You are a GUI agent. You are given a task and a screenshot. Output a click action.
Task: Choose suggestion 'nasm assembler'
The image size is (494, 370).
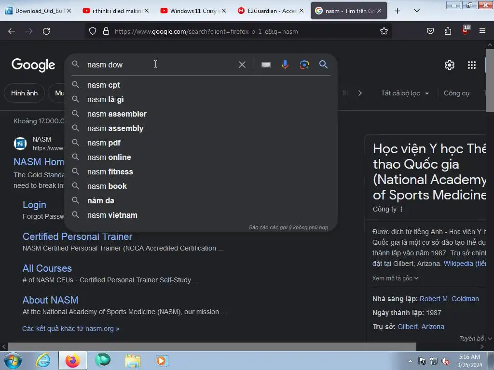point(201,114)
